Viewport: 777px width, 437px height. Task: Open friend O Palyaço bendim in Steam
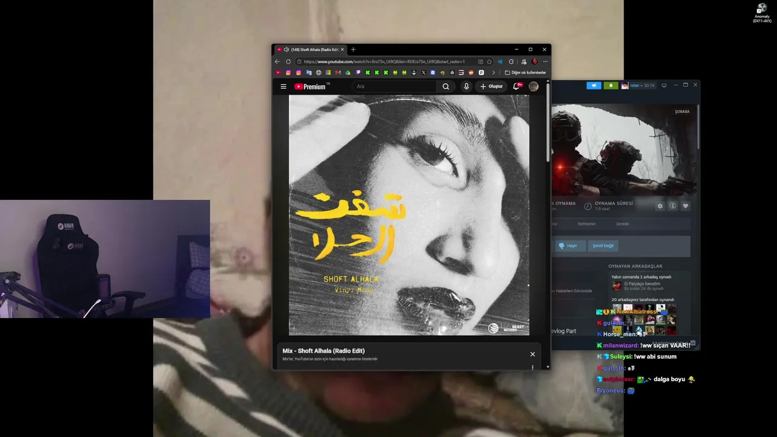point(642,285)
